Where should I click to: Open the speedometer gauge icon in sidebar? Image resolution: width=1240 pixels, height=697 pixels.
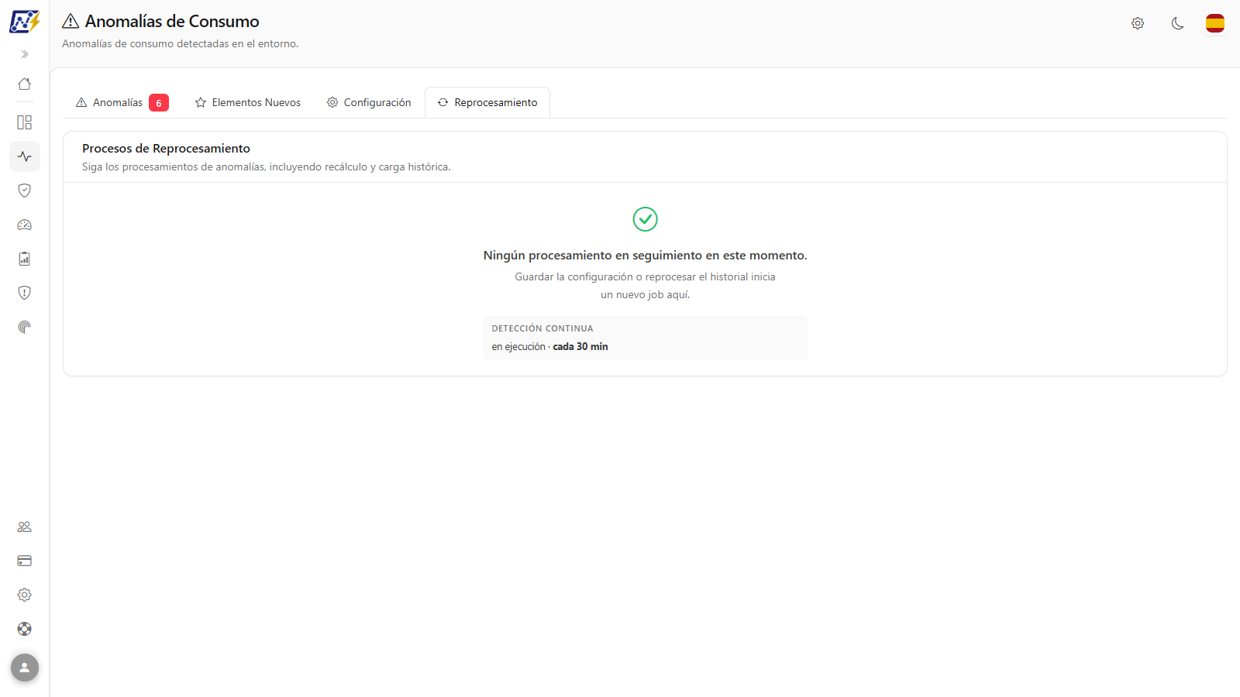click(25, 225)
